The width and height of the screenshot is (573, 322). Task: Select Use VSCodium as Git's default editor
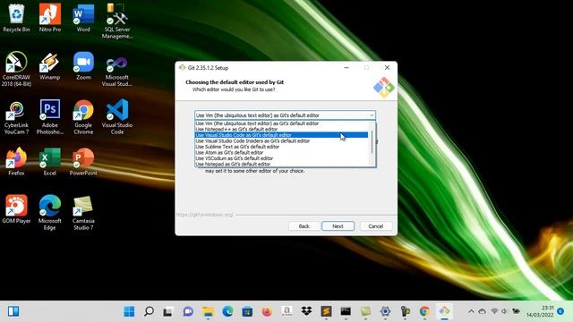coord(281,158)
